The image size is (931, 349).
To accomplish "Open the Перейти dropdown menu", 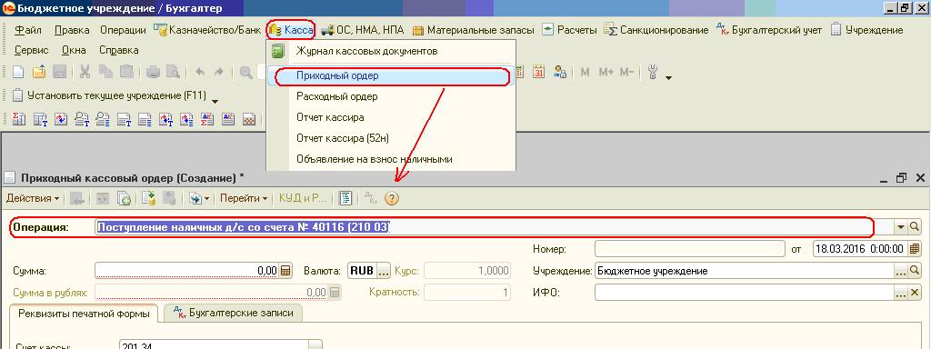I will [x=244, y=199].
